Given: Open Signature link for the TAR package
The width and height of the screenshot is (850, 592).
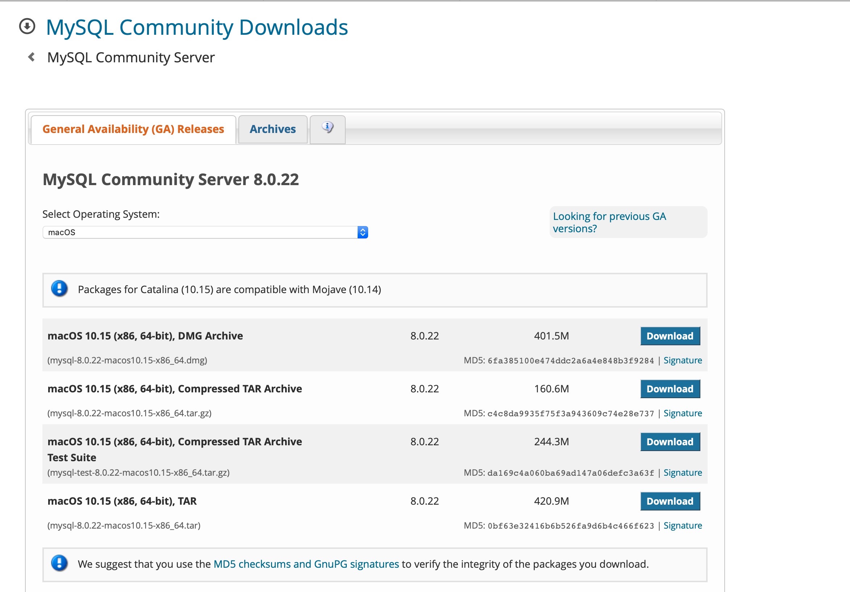Looking at the screenshot, I should 682,526.
